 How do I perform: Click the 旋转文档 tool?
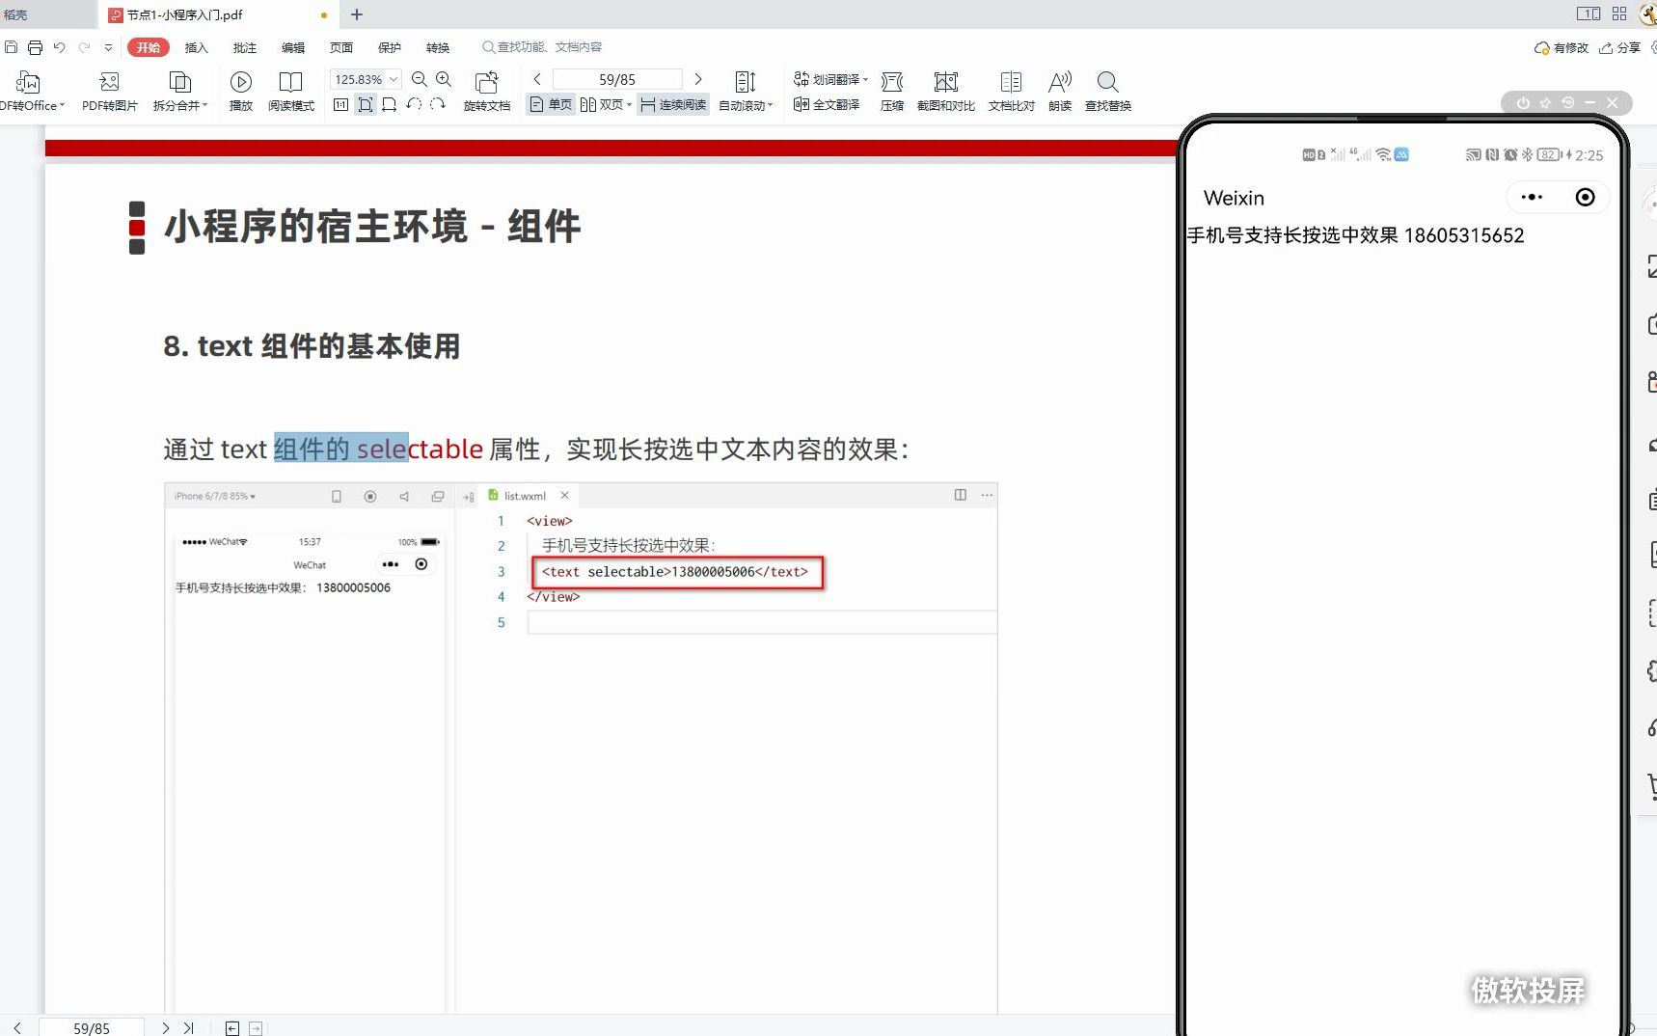point(487,91)
